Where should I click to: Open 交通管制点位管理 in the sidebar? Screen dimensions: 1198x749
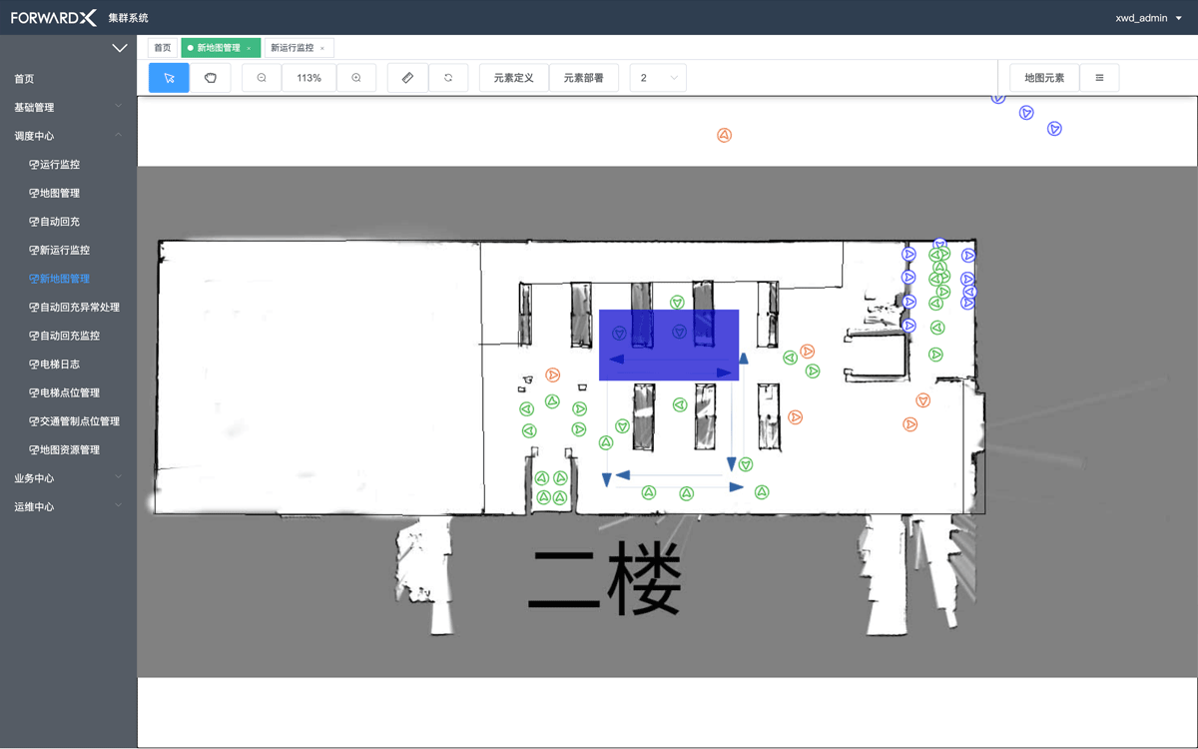(x=68, y=421)
